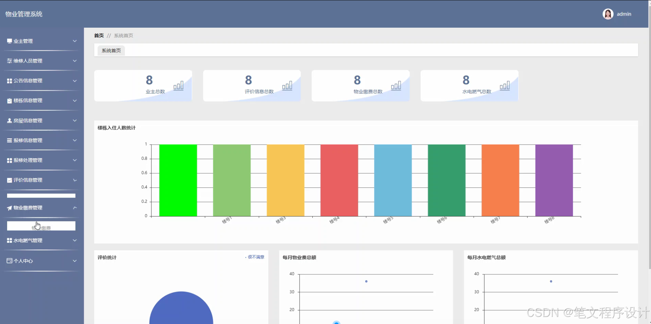This screenshot has width=651, height=324.
Task: Click the 房屋信息管理 person icon
Action: pos(10,121)
